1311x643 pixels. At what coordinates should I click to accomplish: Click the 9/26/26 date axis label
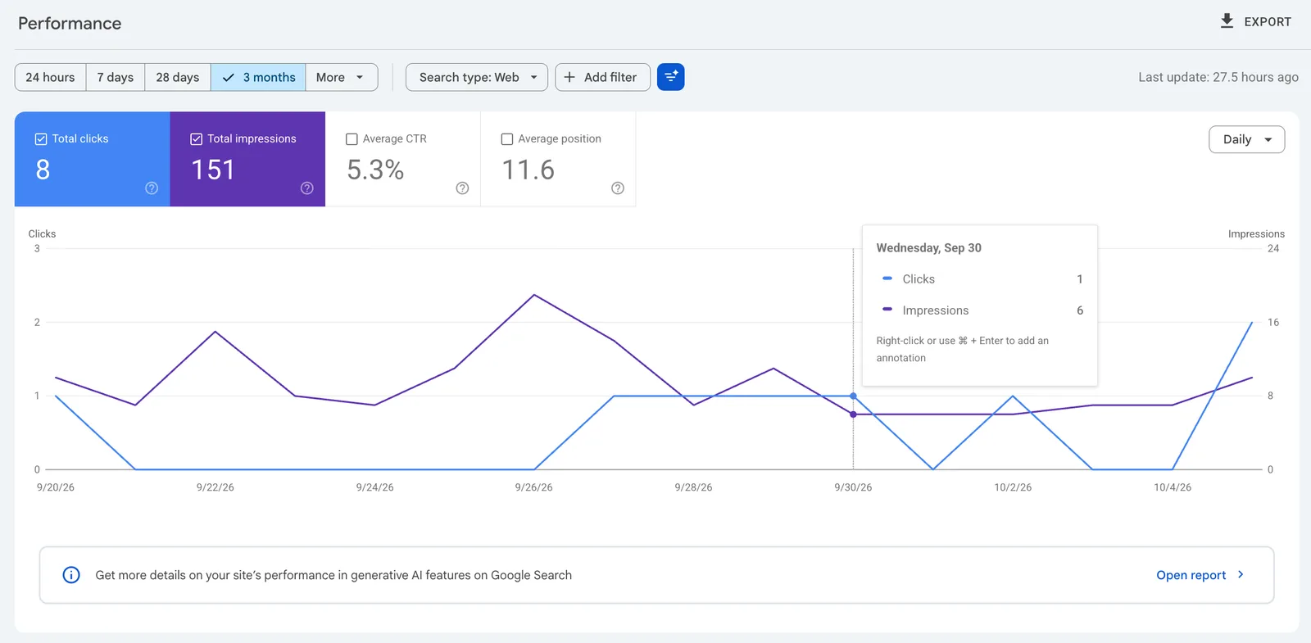click(533, 487)
